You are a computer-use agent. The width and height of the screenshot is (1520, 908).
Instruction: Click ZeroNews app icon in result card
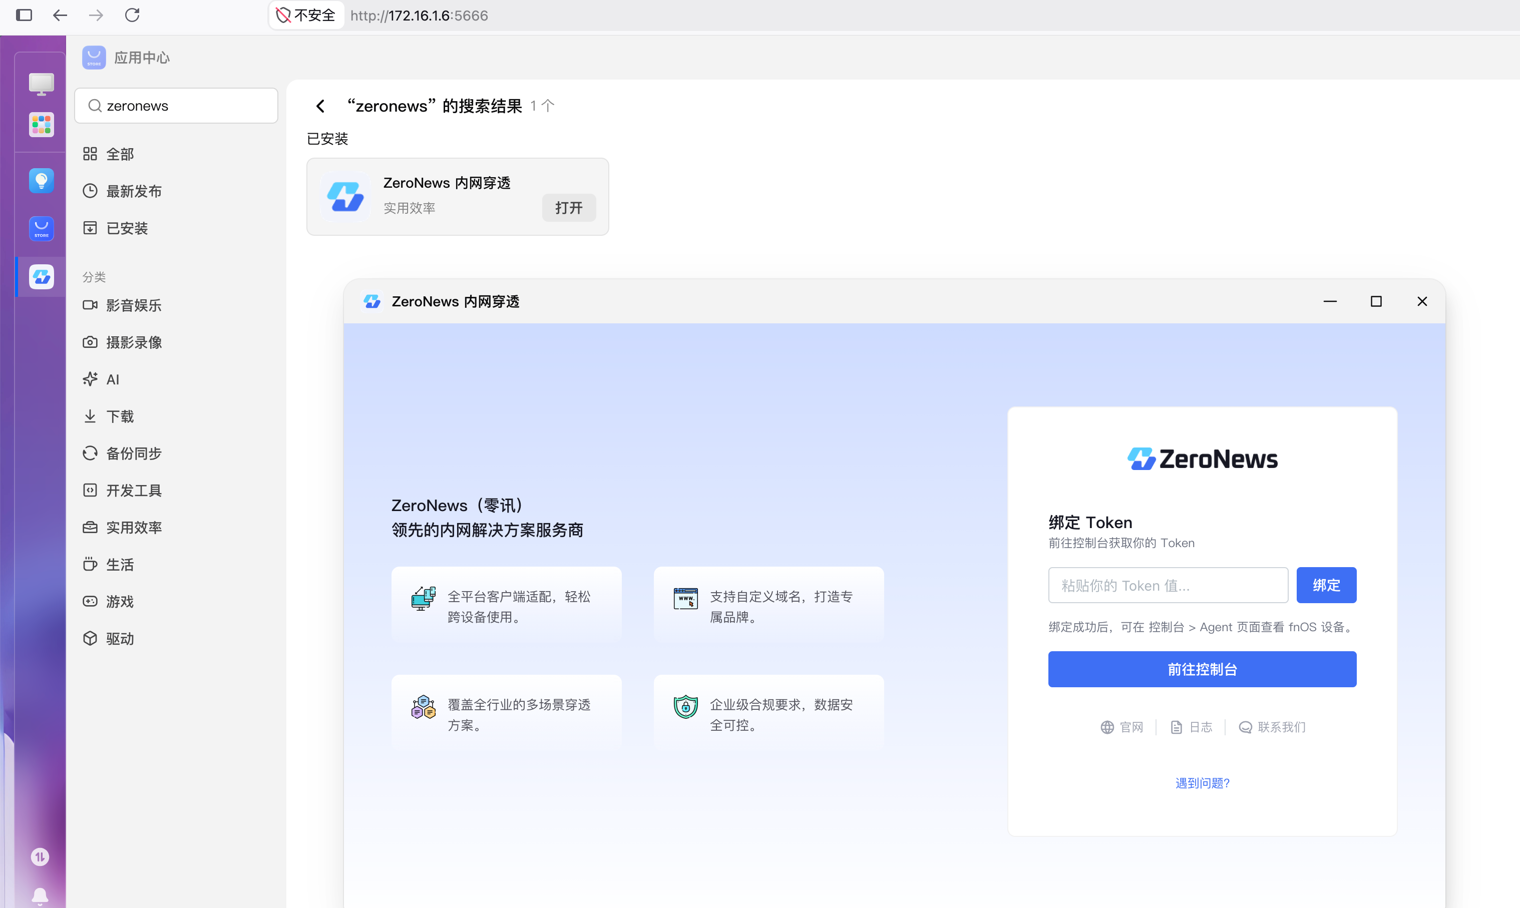click(346, 196)
